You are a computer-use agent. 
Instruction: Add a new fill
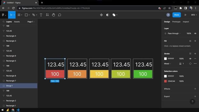click(195, 41)
